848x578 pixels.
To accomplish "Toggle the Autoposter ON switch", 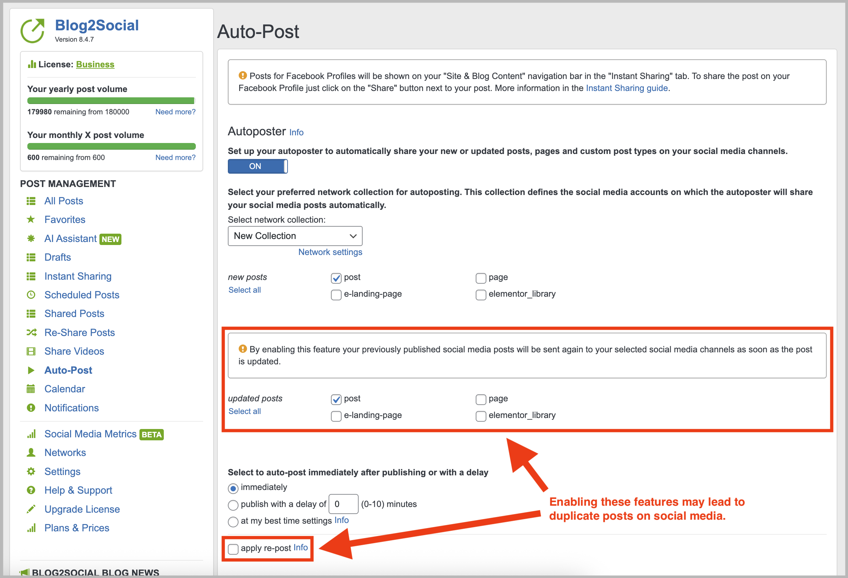I will [258, 166].
